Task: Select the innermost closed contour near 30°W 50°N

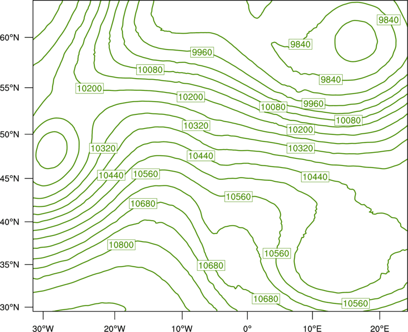Action: (x=52, y=150)
